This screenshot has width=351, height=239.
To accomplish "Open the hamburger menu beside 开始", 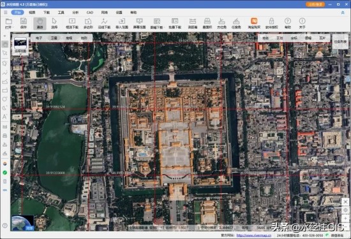I will click(5, 13).
